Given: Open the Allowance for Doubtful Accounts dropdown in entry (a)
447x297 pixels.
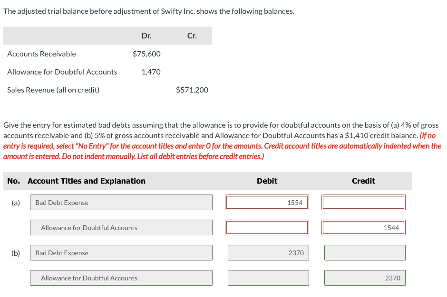Looking at the screenshot, I should point(121,227).
